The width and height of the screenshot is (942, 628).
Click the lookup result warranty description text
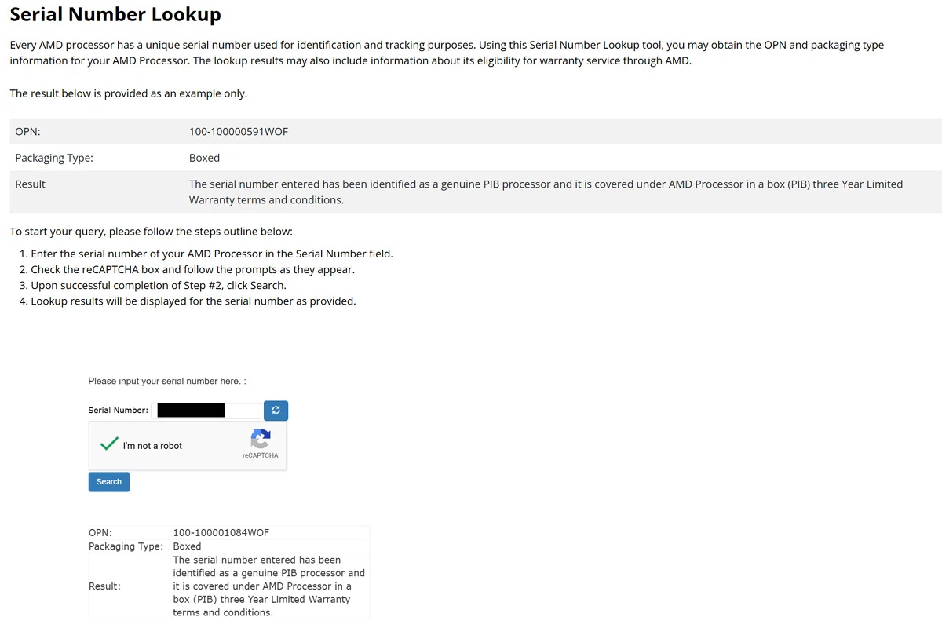click(x=269, y=586)
